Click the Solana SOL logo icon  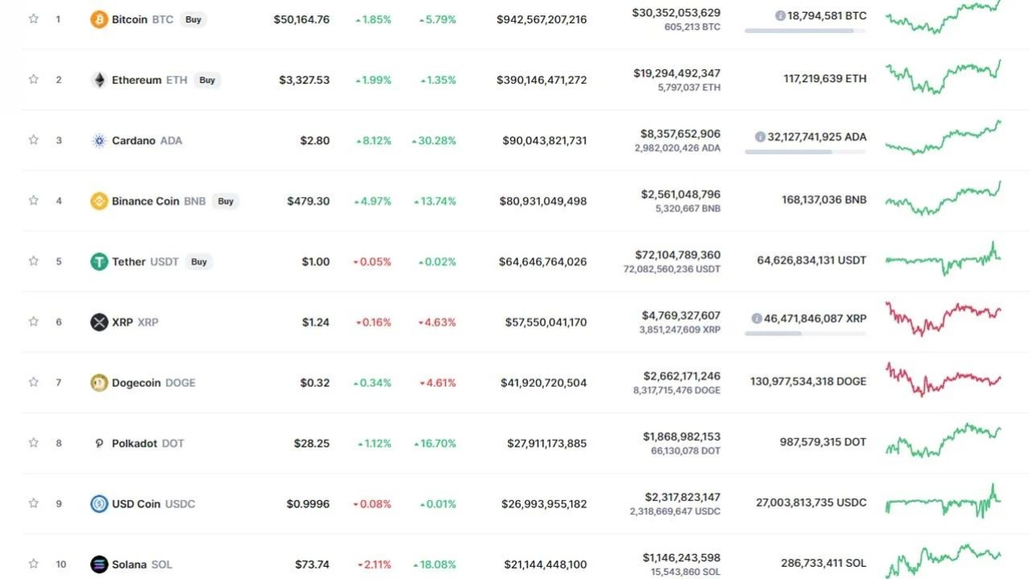point(98,564)
